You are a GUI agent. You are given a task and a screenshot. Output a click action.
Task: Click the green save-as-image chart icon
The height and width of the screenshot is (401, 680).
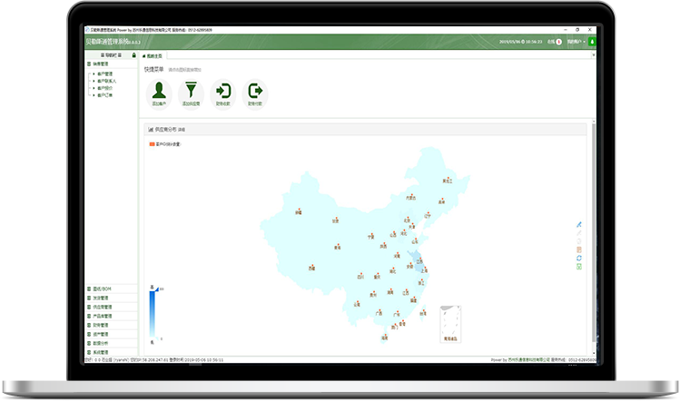[579, 267]
